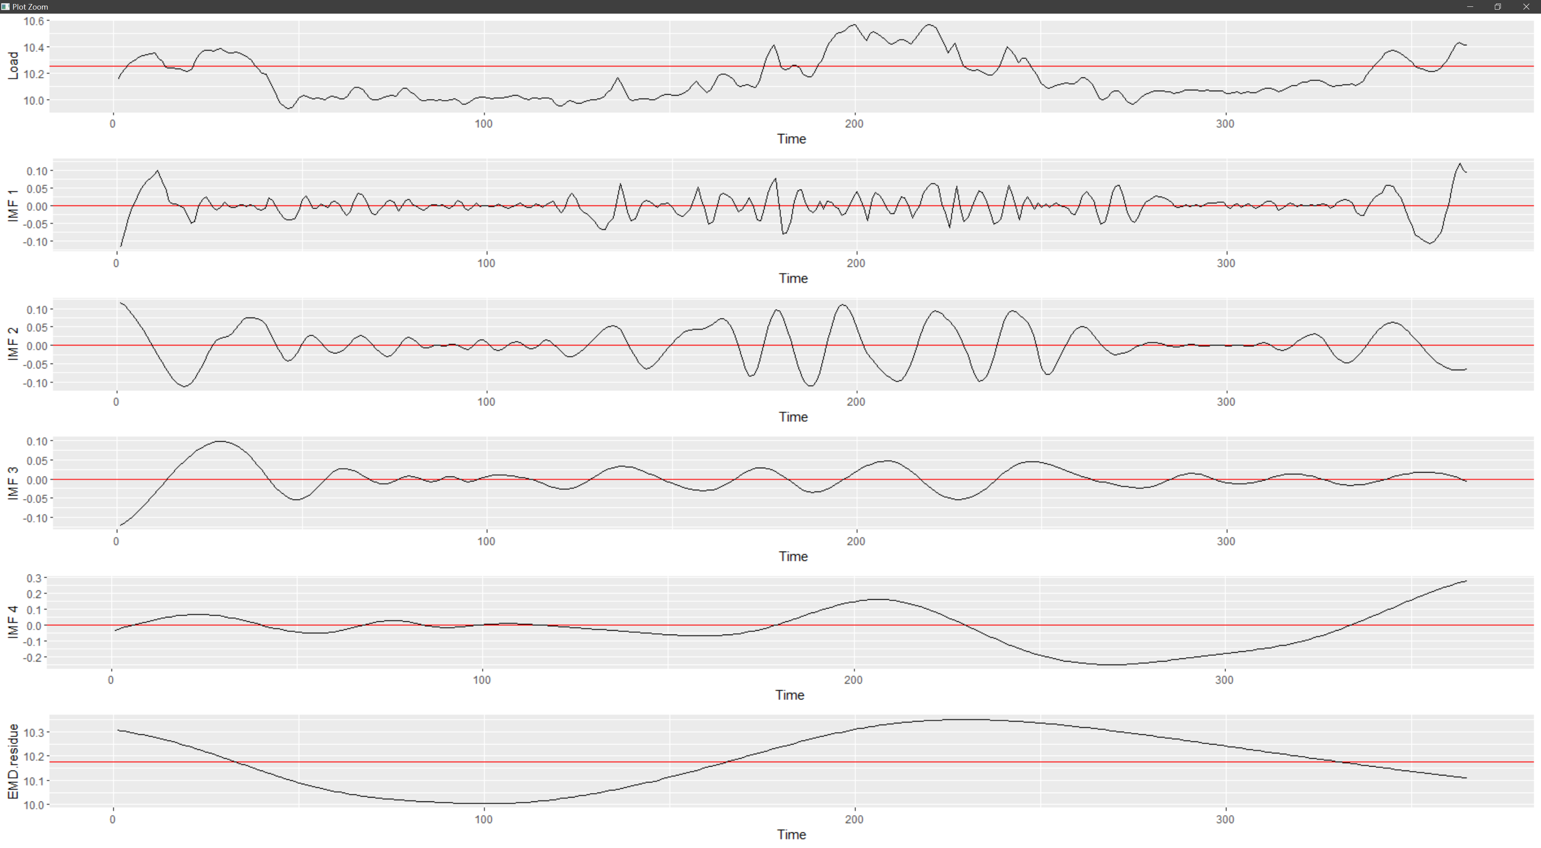Click the '10.3' tick on EMD.residue plot
1541x848 pixels.
click(x=33, y=732)
